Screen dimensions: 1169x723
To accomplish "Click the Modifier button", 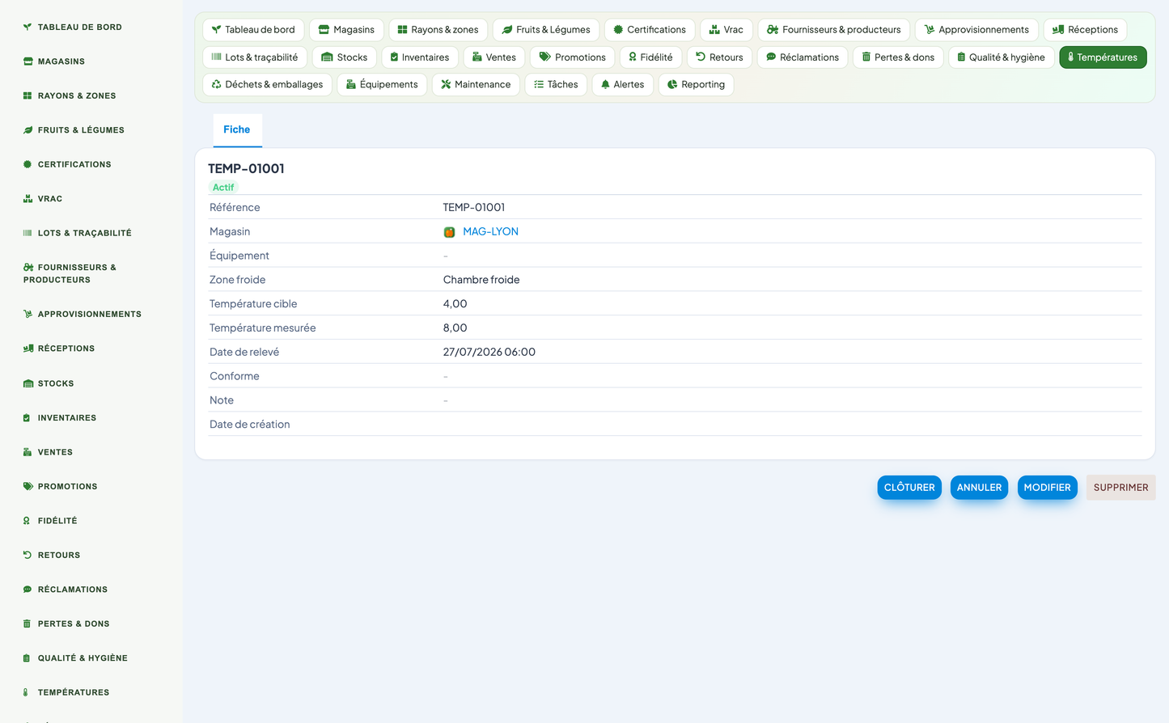I will tap(1047, 488).
